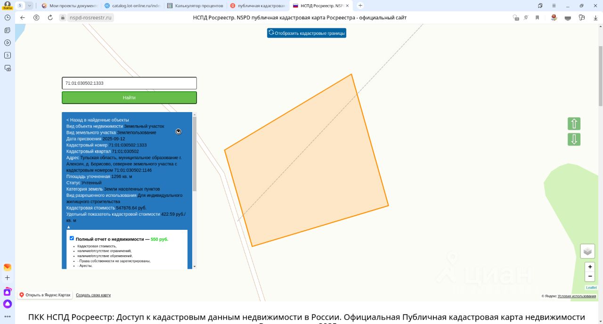The image size is (603, 324).
Task: Open the tab group dropdown arrow
Action: (x=30, y=6)
